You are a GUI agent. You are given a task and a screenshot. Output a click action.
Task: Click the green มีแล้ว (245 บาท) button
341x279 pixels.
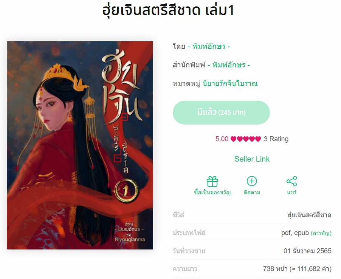coord(221,112)
